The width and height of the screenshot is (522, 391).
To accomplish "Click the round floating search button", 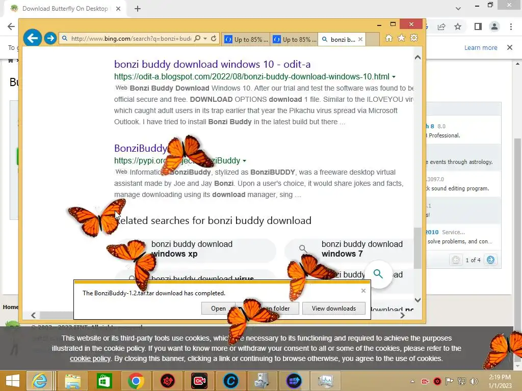I will [378, 274].
